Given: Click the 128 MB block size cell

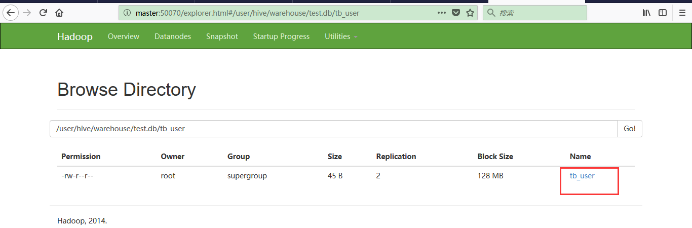Looking at the screenshot, I should point(490,176).
